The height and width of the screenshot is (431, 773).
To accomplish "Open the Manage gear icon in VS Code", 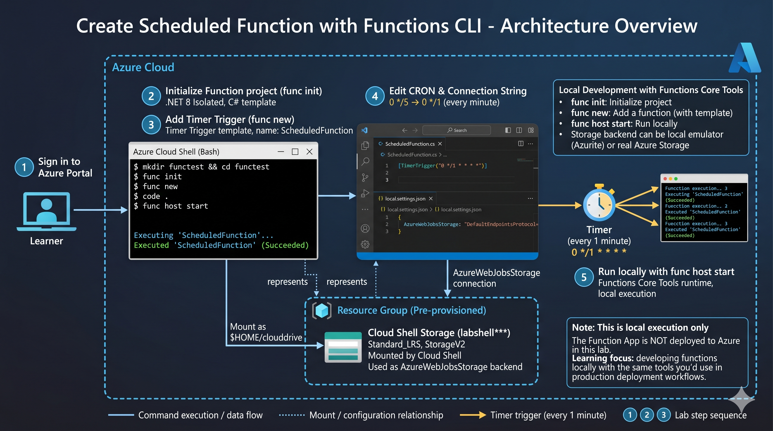I will tap(365, 244).
